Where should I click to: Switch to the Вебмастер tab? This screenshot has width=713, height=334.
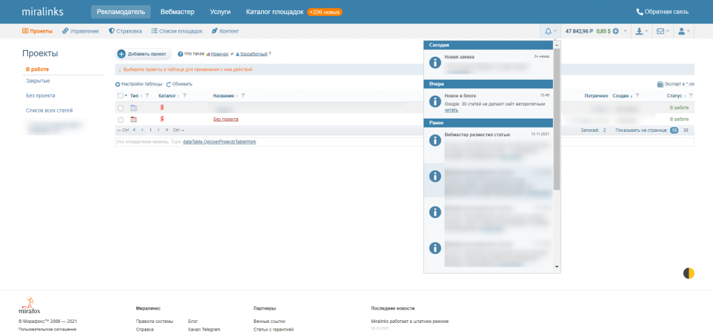178,12
